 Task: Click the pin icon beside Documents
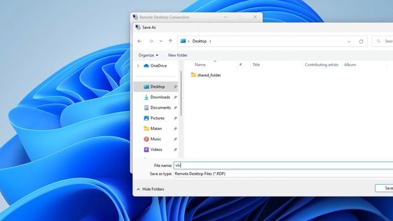click(175, 108)
